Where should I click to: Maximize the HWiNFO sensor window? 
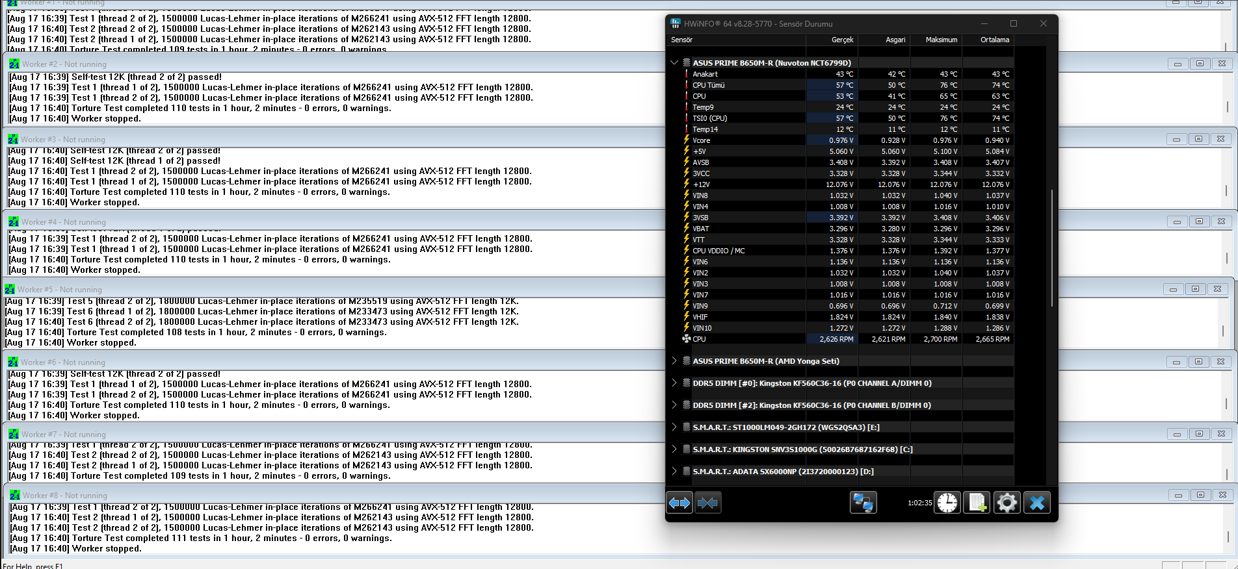(1013, 23)
